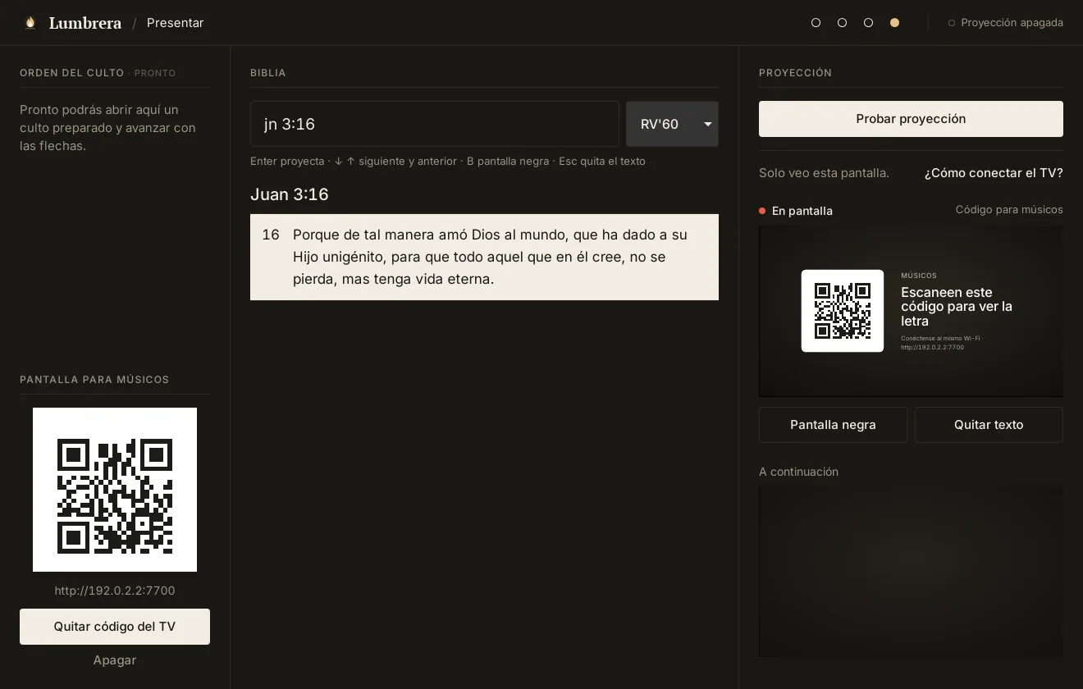Click the Lumbrera app name
This screenshot has height=689, width=1083.
(85, 23)
